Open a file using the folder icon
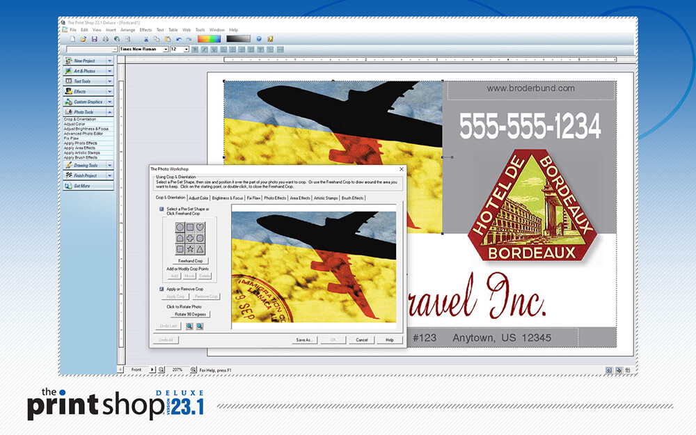 tap(83, 39)
